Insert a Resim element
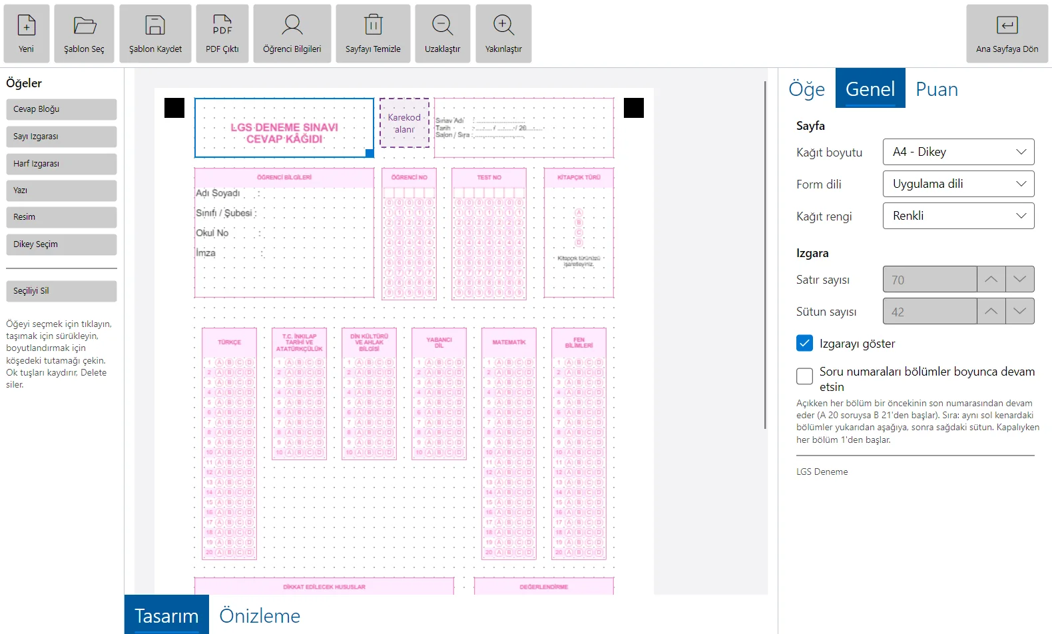 tap(61, 217)
